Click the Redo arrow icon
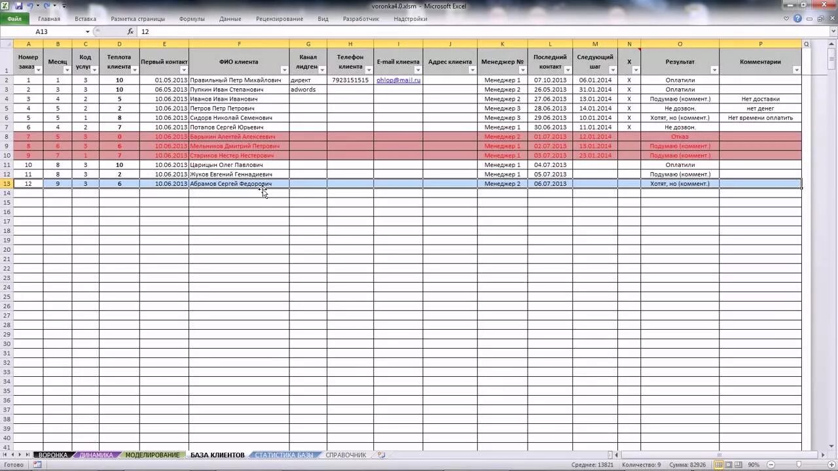This screenshot has height=471, width=838. tap(46, 6)
